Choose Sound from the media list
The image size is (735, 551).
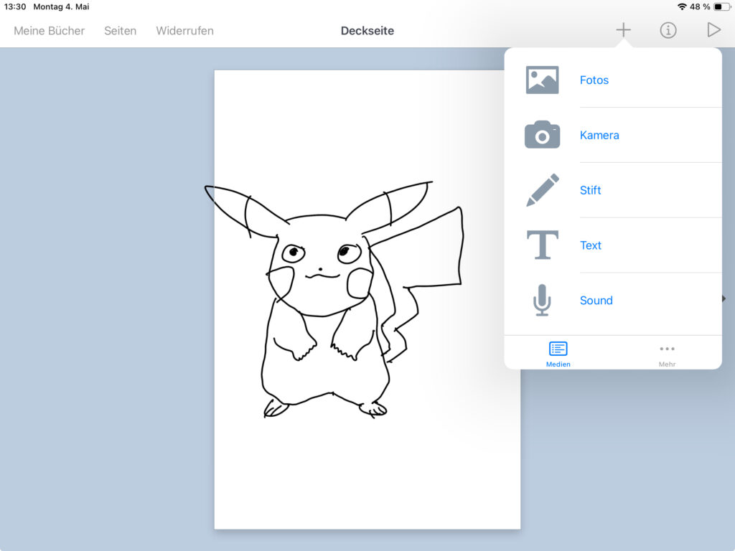point(596,301)
